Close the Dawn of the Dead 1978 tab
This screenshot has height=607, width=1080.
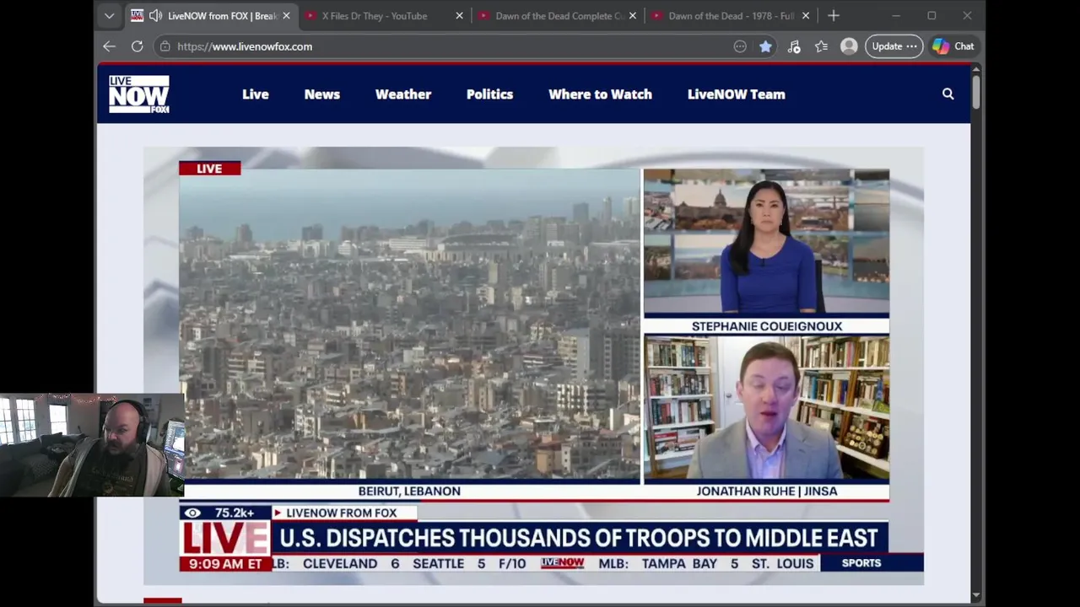pos(806,16)
